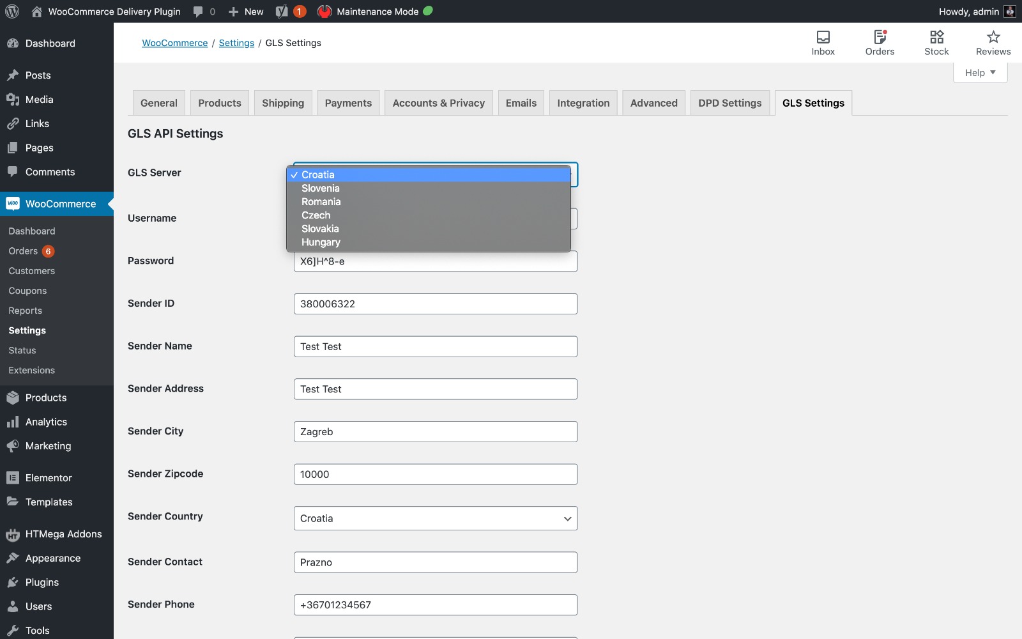The width and height of the screenshot is (1022, 639).
Task: Open the Reviews star icon
Action: click(993, 37)
